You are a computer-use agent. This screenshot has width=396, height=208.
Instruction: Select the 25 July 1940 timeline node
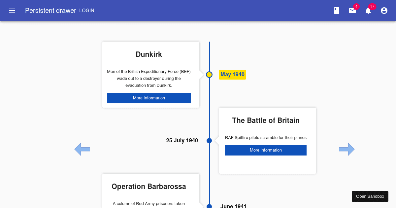(x=209, y=140)
